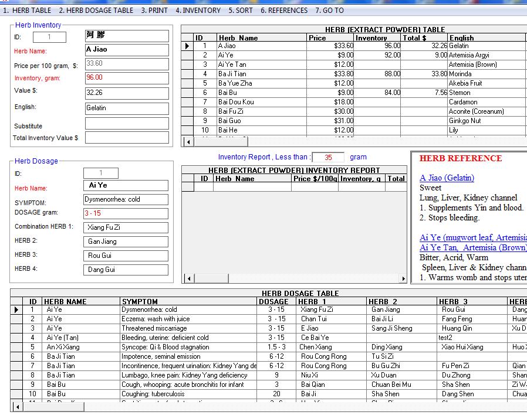Screen dimensions: 527x415
Task: Click the Substitute input field
Action: [127, 124]
